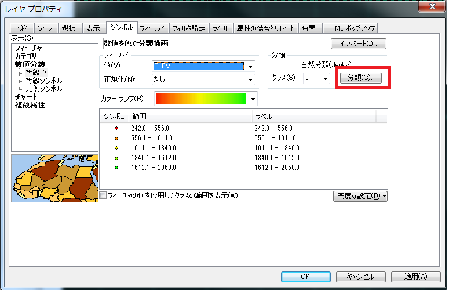This screenshot has width=449, height=290.
Task: Click the orange symbol for 556.1 - 1011.0
Action: coord(116,138)
